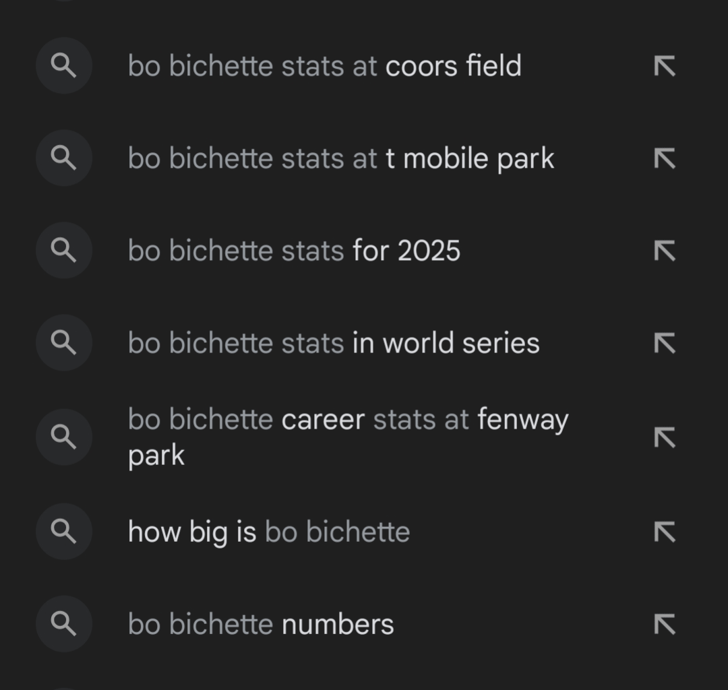Click the magnifier icon beside "bo bichette stats in world series"

pyautogui.click(x=63, y=342)
